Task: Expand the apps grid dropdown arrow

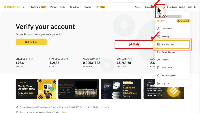Action: 27,7
